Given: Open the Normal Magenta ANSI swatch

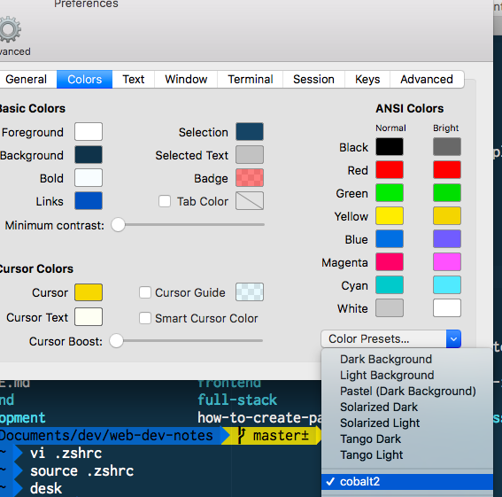Looking at the screenshot, I should pyautogui.click(x=390, y=262).
